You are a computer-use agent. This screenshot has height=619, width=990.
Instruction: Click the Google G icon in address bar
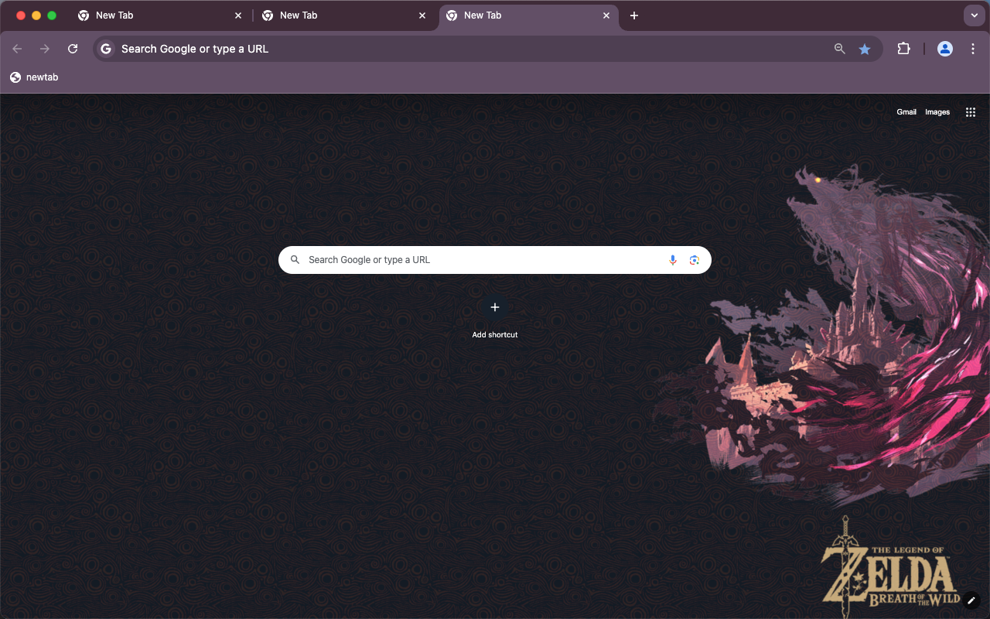click(x=106, y=49)
